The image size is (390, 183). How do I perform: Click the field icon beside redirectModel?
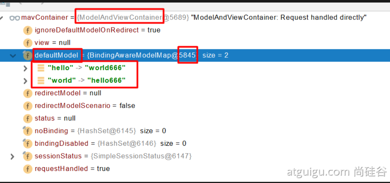pyautogui.click(x=28, y=93)
